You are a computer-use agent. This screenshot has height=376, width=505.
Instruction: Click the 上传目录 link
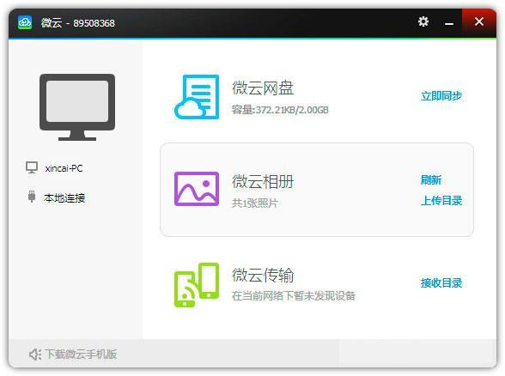click(441, 201)
